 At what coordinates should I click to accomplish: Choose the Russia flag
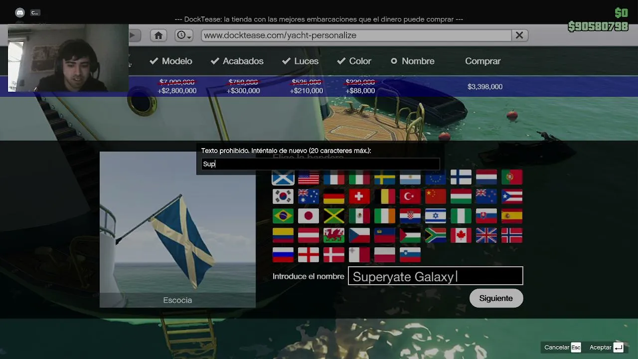pyautogui.click(x=283, y=255)
